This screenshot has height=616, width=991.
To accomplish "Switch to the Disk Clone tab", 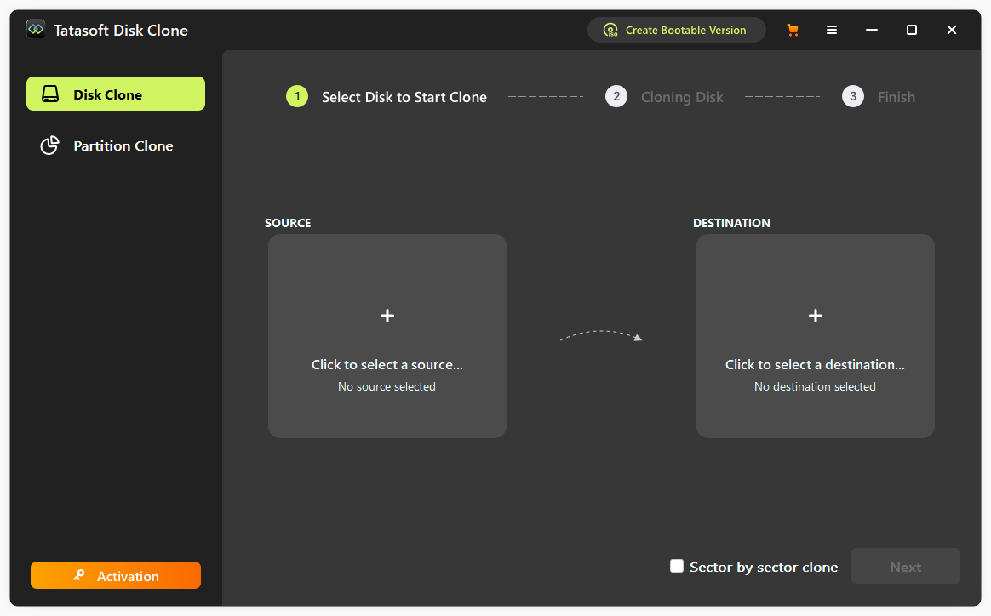I will pos(116,94).
